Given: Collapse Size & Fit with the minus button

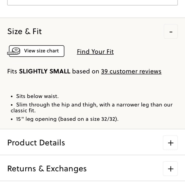Looking at the screenshot, I should (x=171, y=32).
